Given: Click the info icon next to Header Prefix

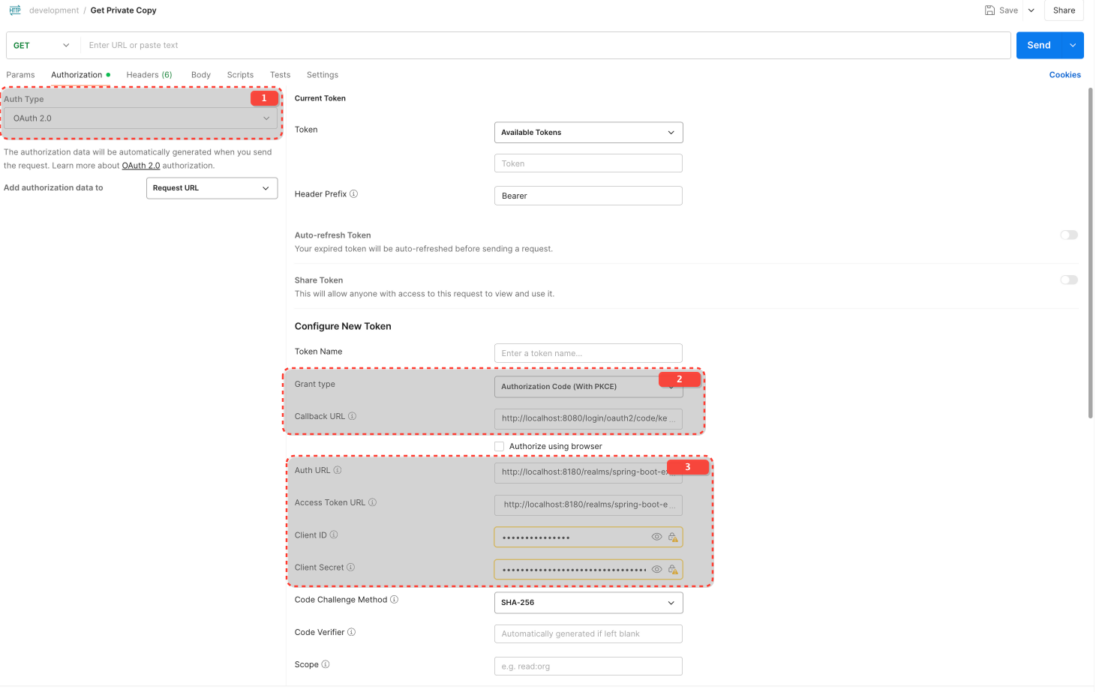Looking at the screenshot, I should point(353,193).
